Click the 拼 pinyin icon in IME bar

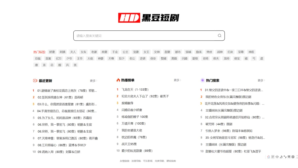click(273, 157)
